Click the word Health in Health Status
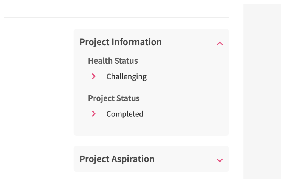This screenshot has height=180, width=285. [x=100, y=61]
